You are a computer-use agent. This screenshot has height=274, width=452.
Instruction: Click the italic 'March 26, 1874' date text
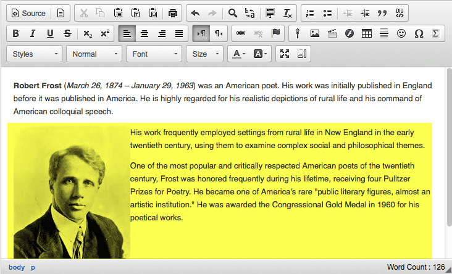95,86
